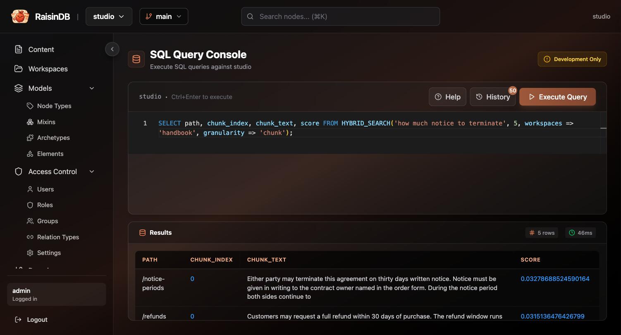Click inside the SQL editor text
This screenshot has width=621, height=335.
click(x=365, y=128)
